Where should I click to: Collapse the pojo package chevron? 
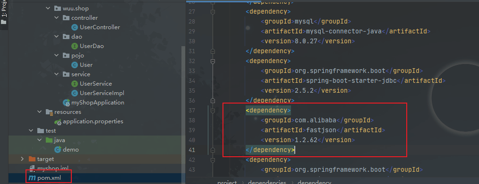click(56, 56)
